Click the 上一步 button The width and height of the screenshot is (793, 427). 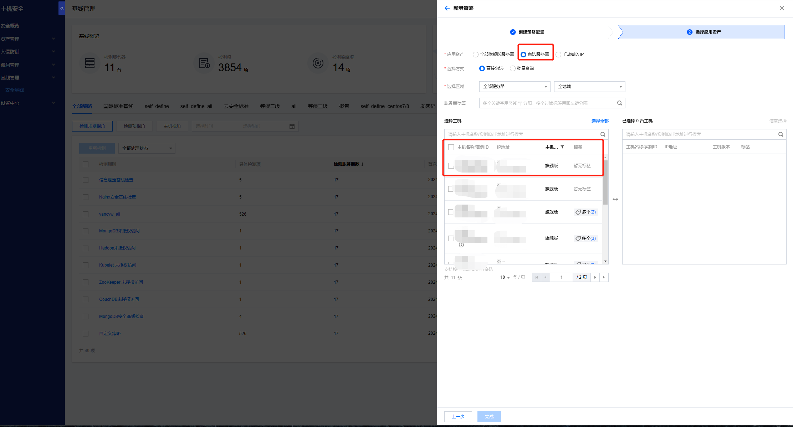click(458, 417)
